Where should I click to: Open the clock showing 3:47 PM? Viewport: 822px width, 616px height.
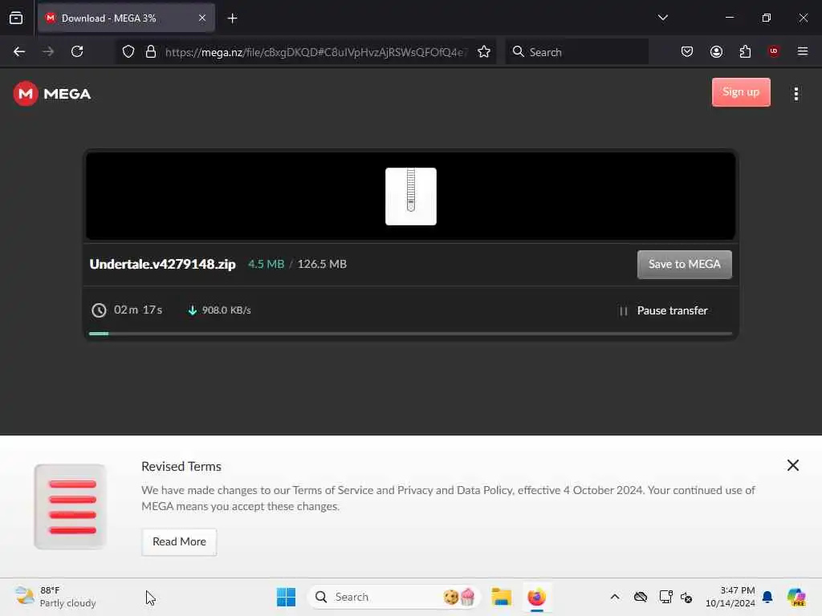[730, 597]
